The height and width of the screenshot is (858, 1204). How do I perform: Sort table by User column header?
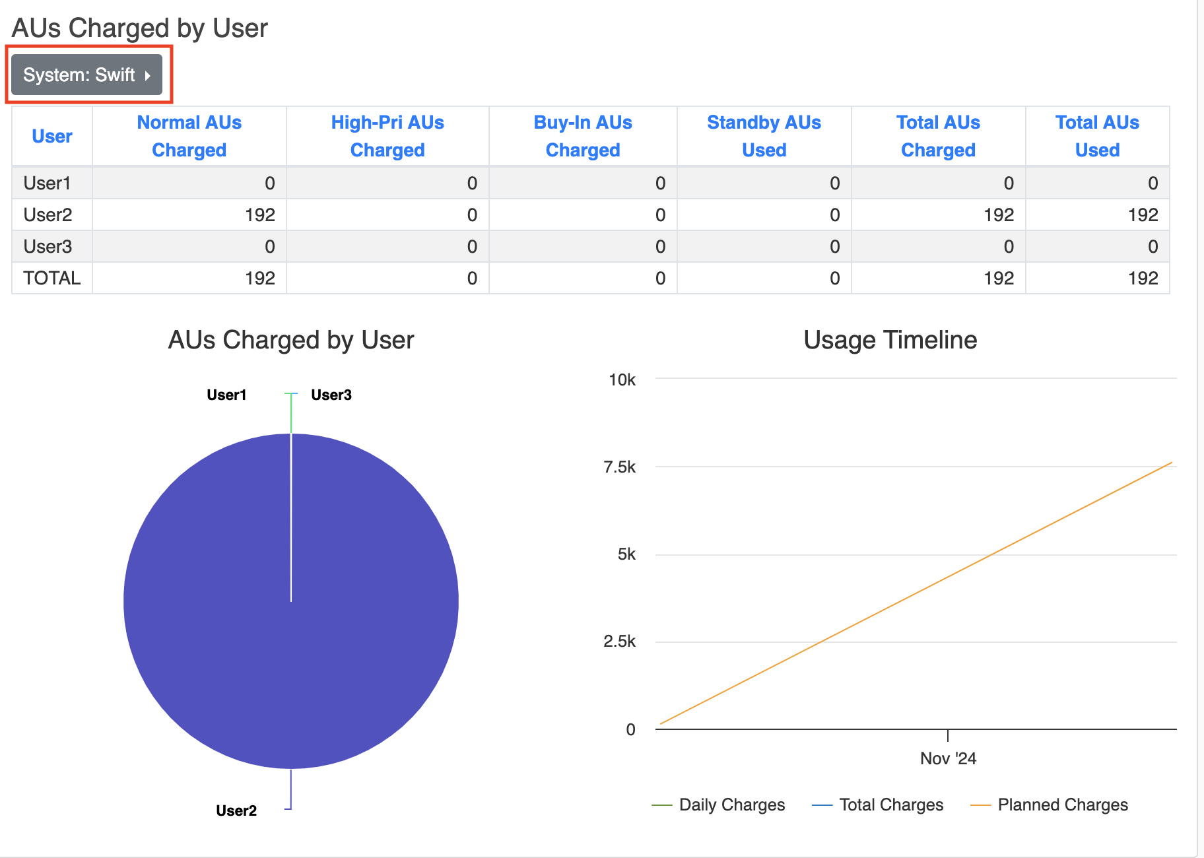51,136
